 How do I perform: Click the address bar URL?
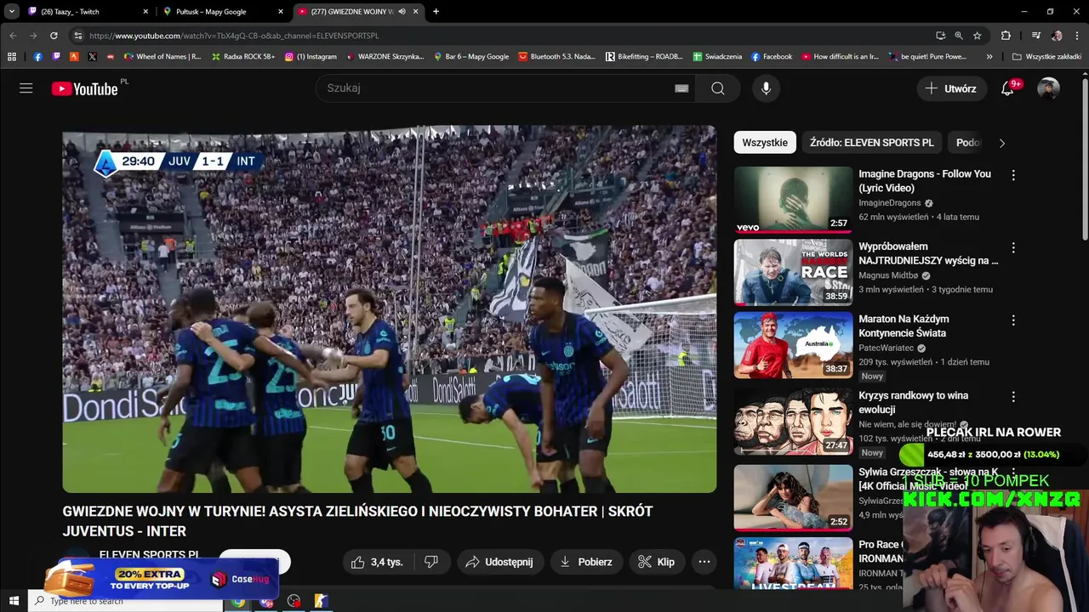pos(234,36)
